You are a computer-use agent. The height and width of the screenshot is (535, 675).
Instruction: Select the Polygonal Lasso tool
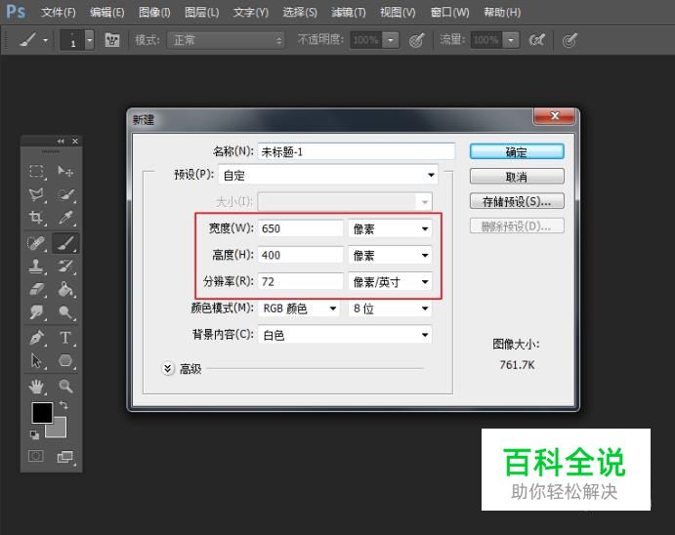click(36, 195)
